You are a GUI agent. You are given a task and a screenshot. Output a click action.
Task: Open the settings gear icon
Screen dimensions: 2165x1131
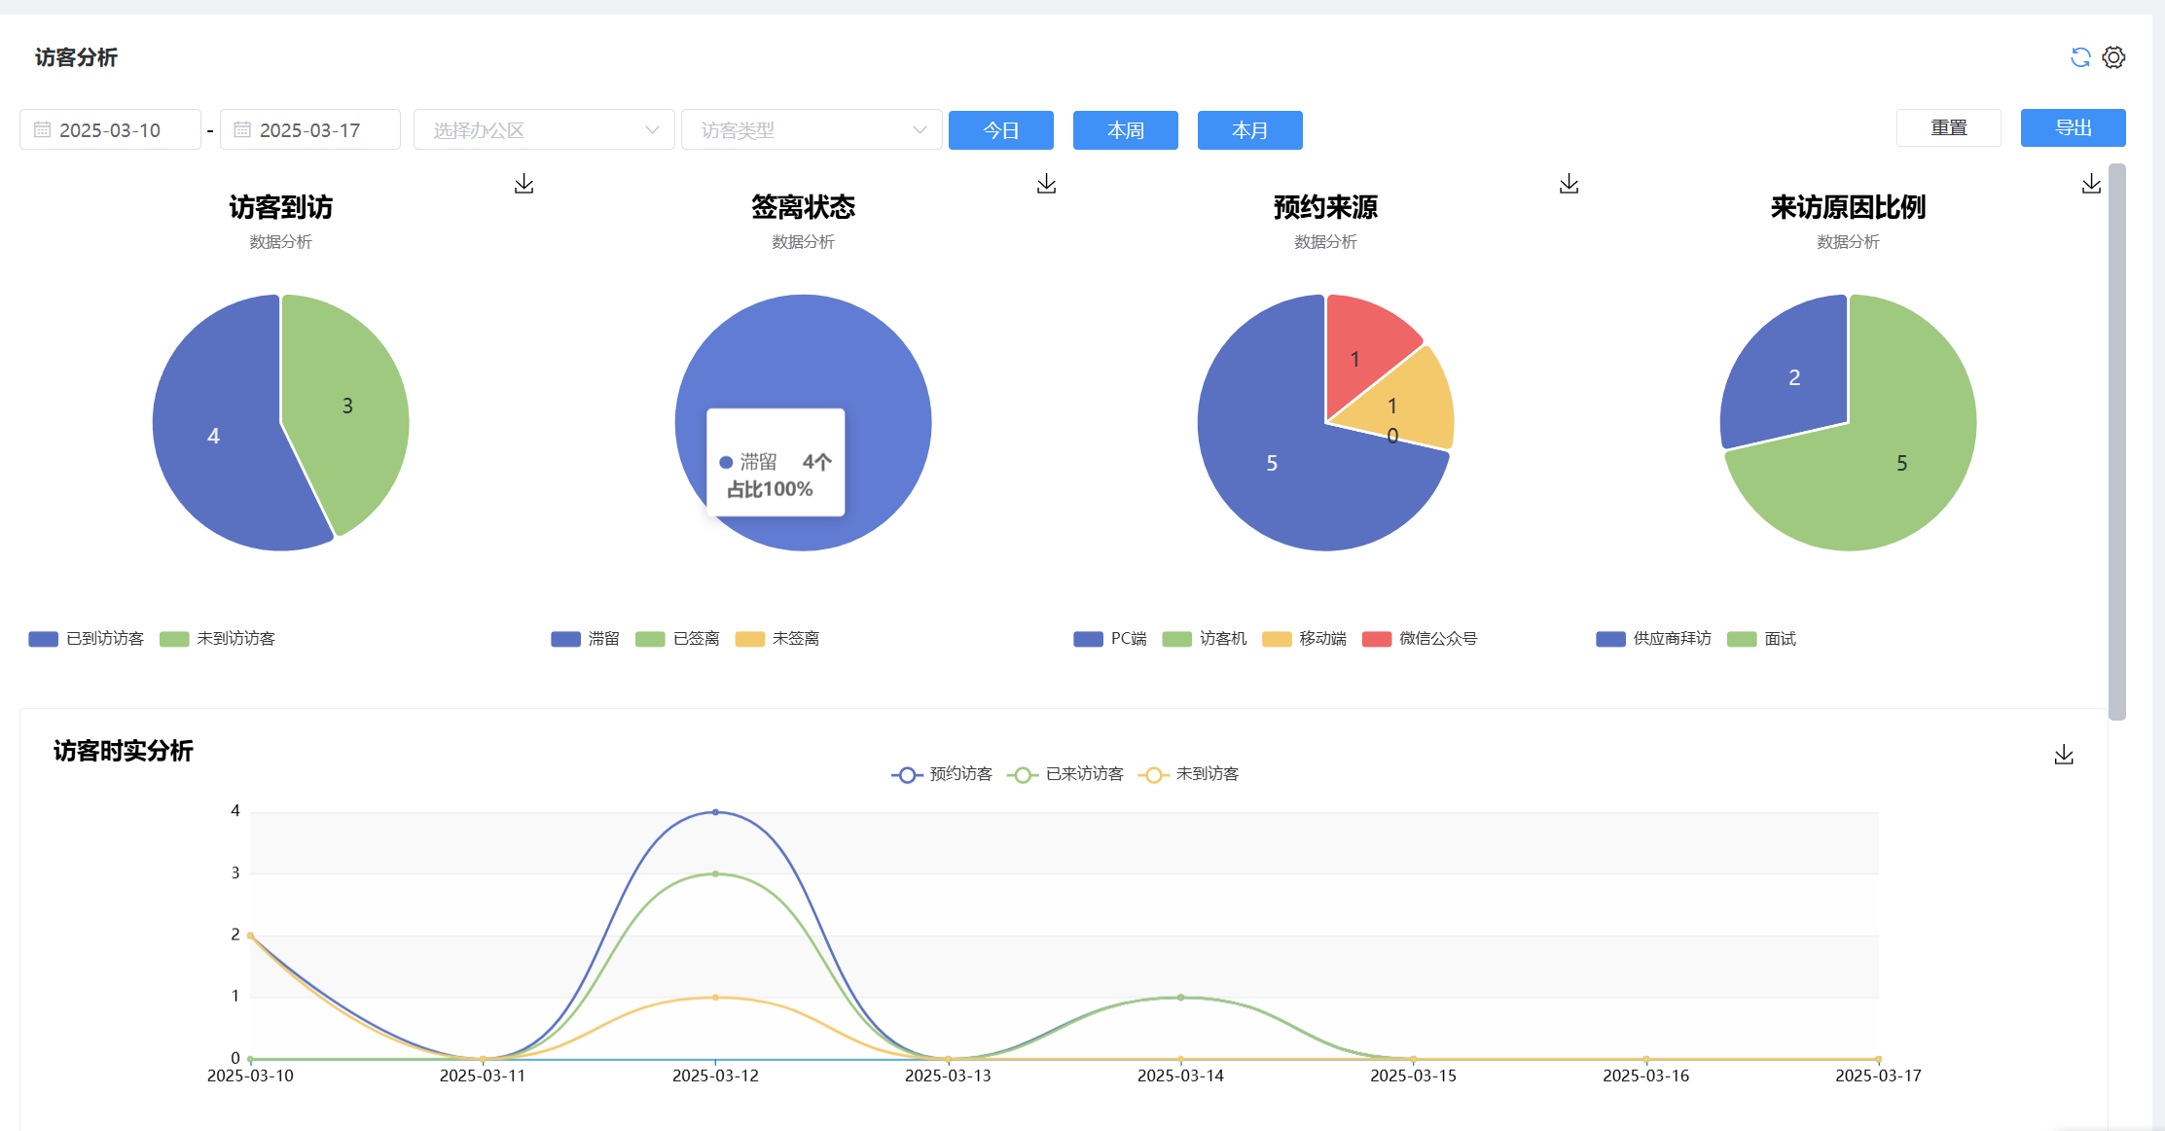tap(2113, 57)
